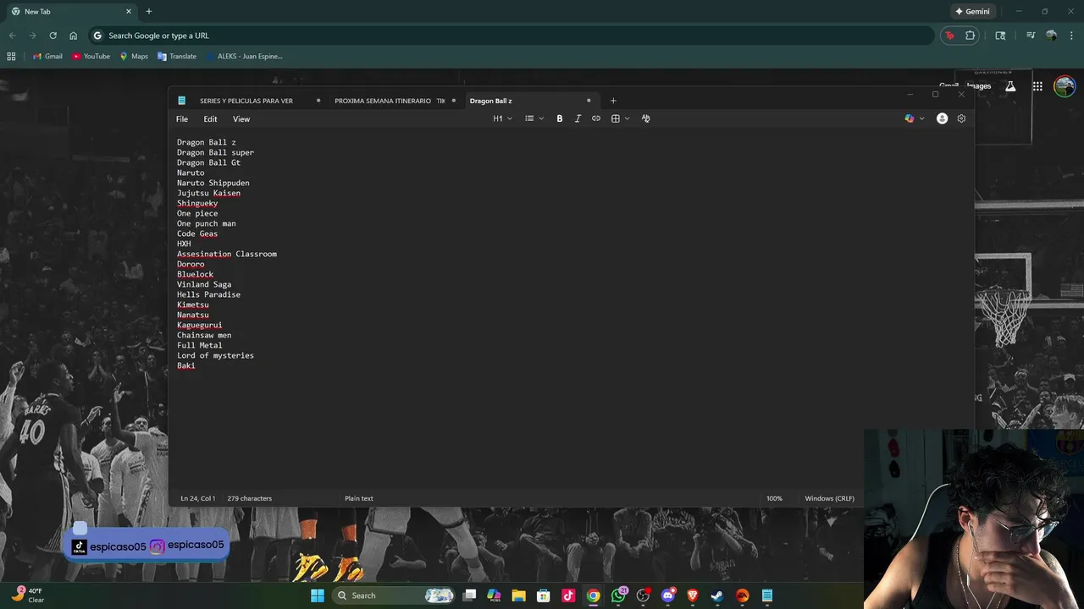
Task: Toggle italic formatting in Notepad
Action: point(578,118)
